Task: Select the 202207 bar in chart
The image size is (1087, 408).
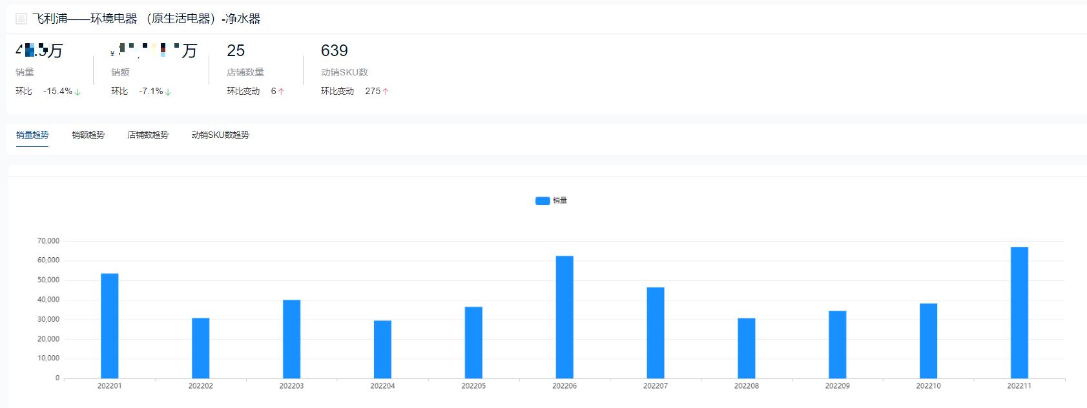Action: tap(656, 333)
